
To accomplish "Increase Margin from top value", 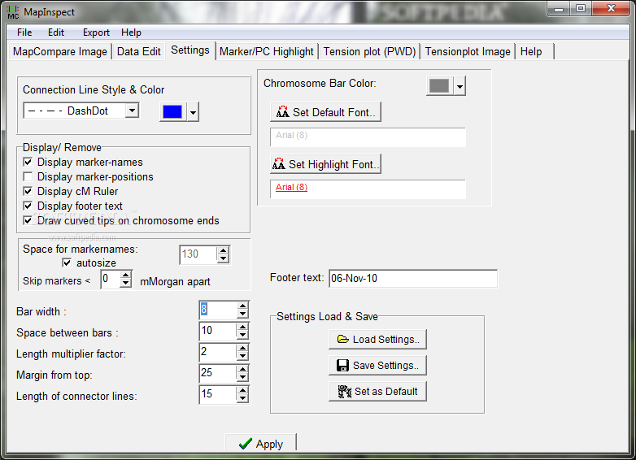I will pyautogui.click(x=242, y=369).
